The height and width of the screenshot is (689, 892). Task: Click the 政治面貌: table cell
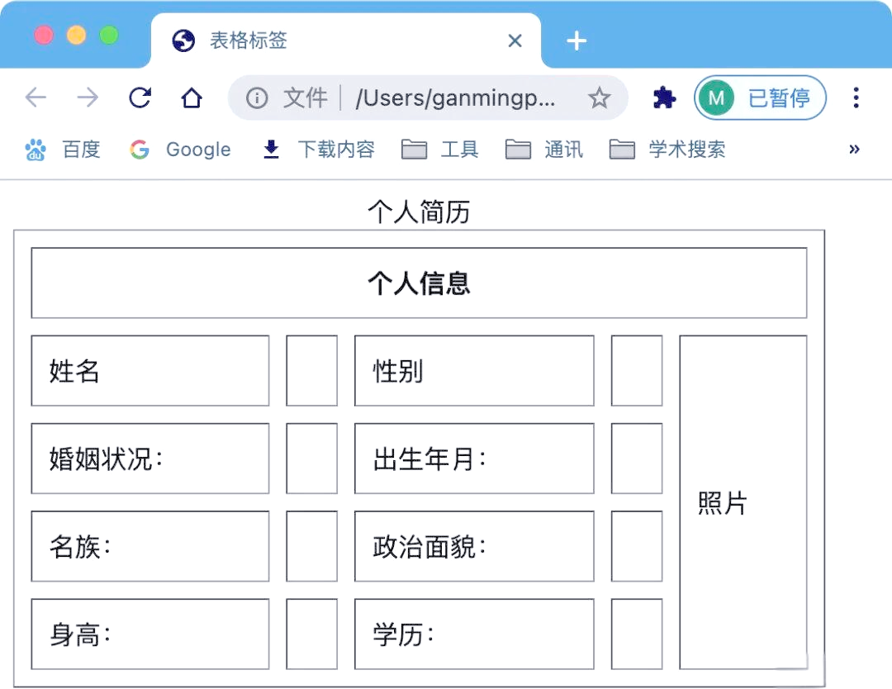click(x=474, y=546)
